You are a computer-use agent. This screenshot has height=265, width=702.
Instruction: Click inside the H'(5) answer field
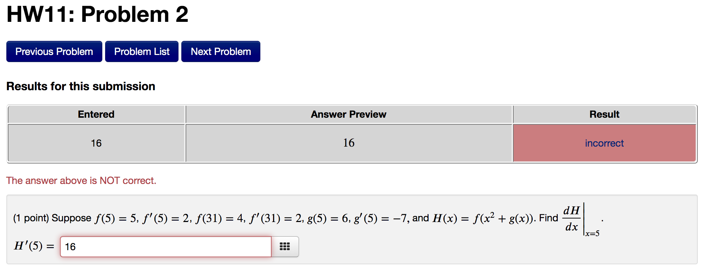tap(166, 247)
